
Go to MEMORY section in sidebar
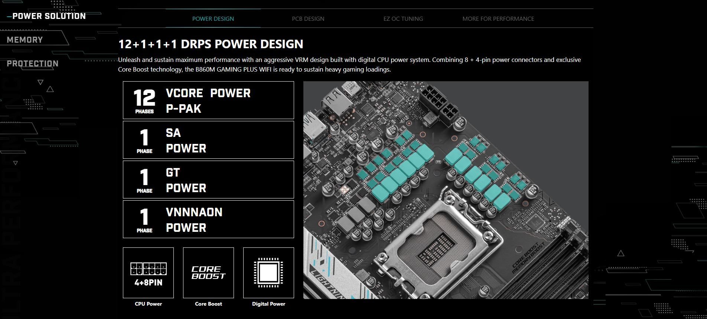pos(25,40)
